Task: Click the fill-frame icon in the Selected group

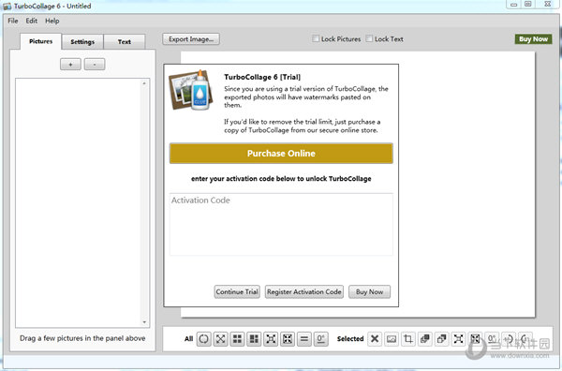Action: click(475, 339)
